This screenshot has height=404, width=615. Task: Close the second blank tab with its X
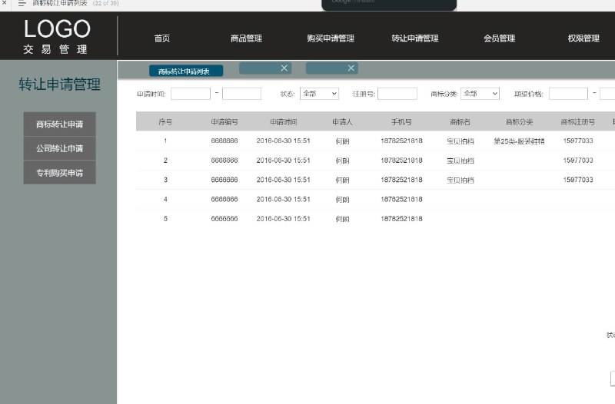(x=284, y=68)
